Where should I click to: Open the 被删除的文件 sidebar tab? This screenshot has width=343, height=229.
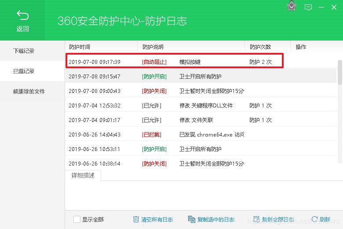click(x=33, y=92)
